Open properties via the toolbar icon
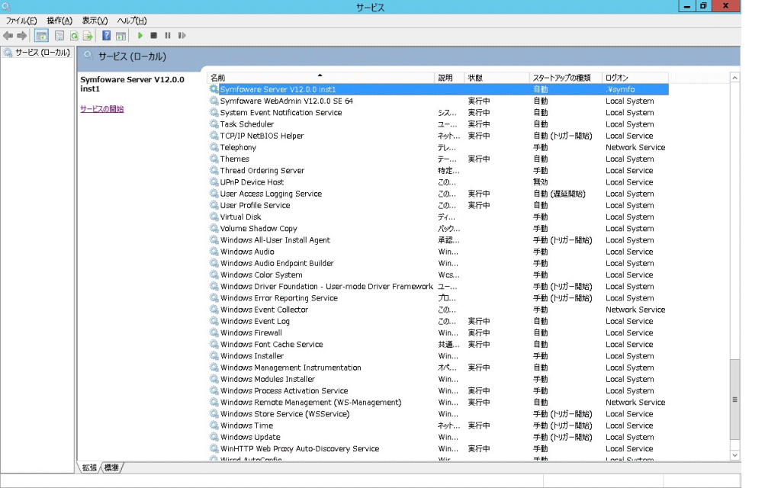781x488 pixels. tap(59, 36)
